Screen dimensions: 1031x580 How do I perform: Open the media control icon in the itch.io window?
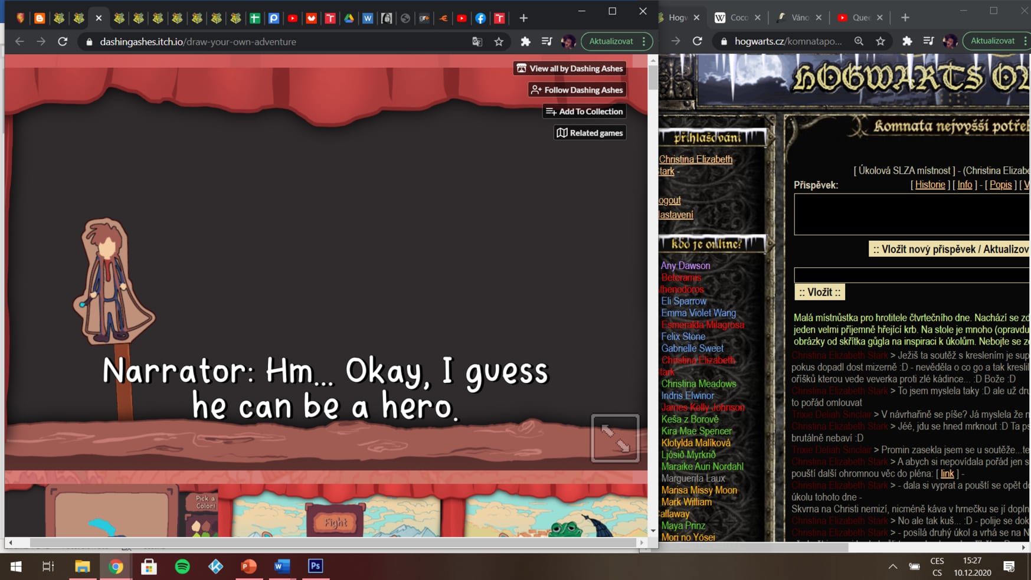click(x=546, y=42)
